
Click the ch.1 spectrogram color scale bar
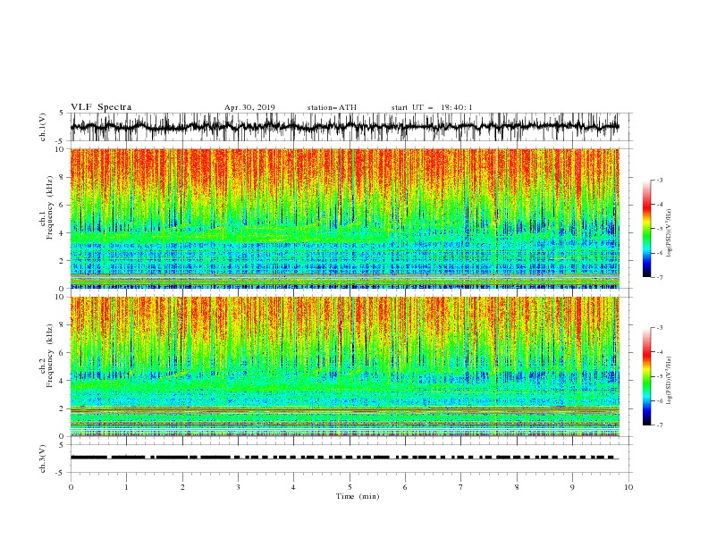click(646, 229)
